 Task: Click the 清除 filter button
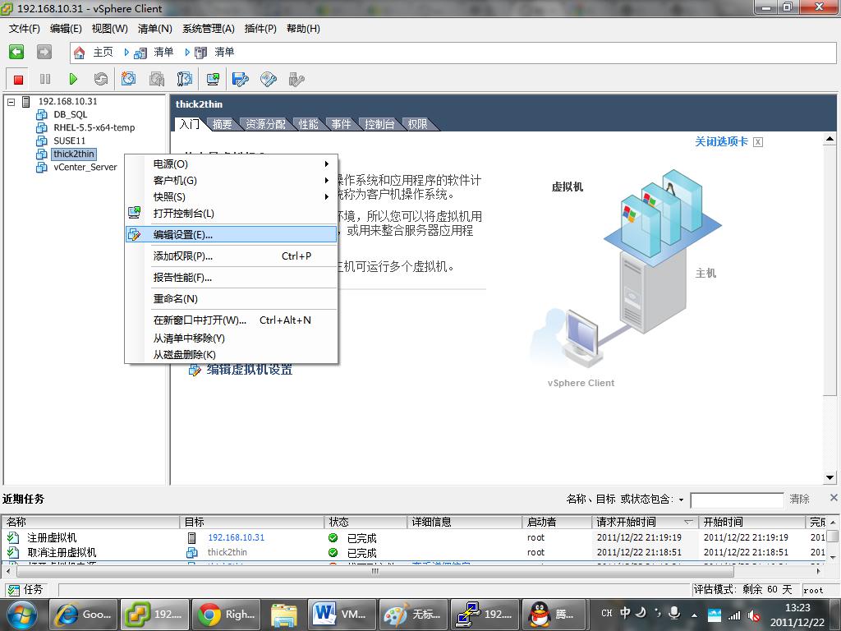click(799, 499)
